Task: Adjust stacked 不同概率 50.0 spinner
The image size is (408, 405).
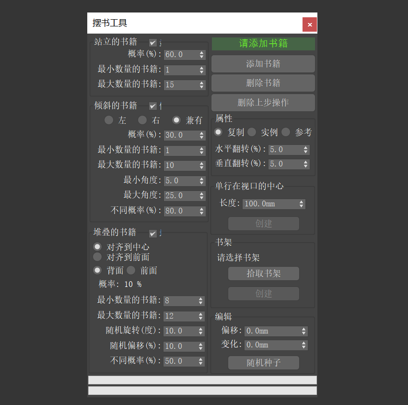Action: point(200,361)
